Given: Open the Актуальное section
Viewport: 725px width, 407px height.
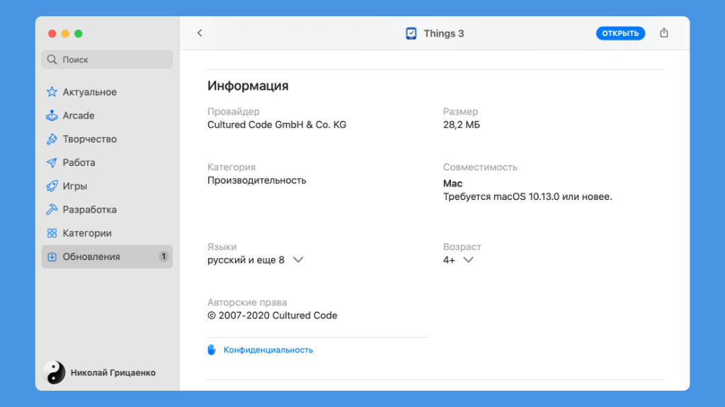Looking at the screenshot, I should click(107, 92).
